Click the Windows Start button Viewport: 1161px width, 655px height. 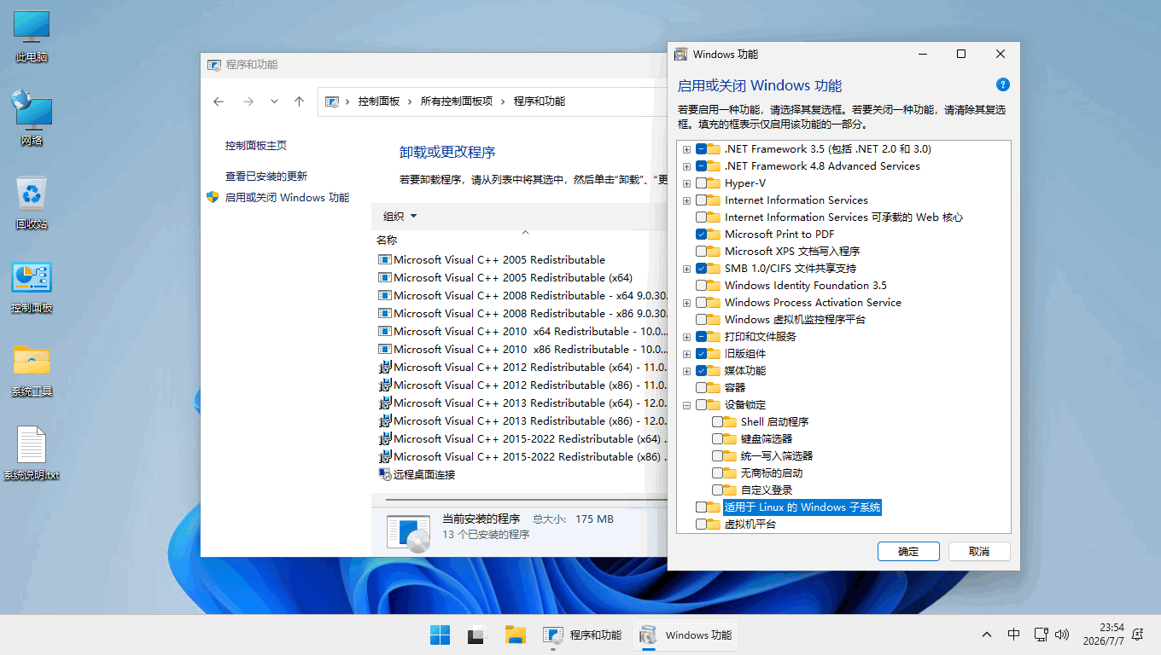coord(440,635)
